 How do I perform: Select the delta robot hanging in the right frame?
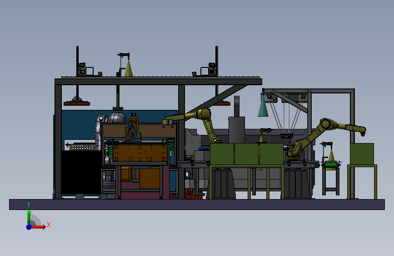tap(287, 116)
